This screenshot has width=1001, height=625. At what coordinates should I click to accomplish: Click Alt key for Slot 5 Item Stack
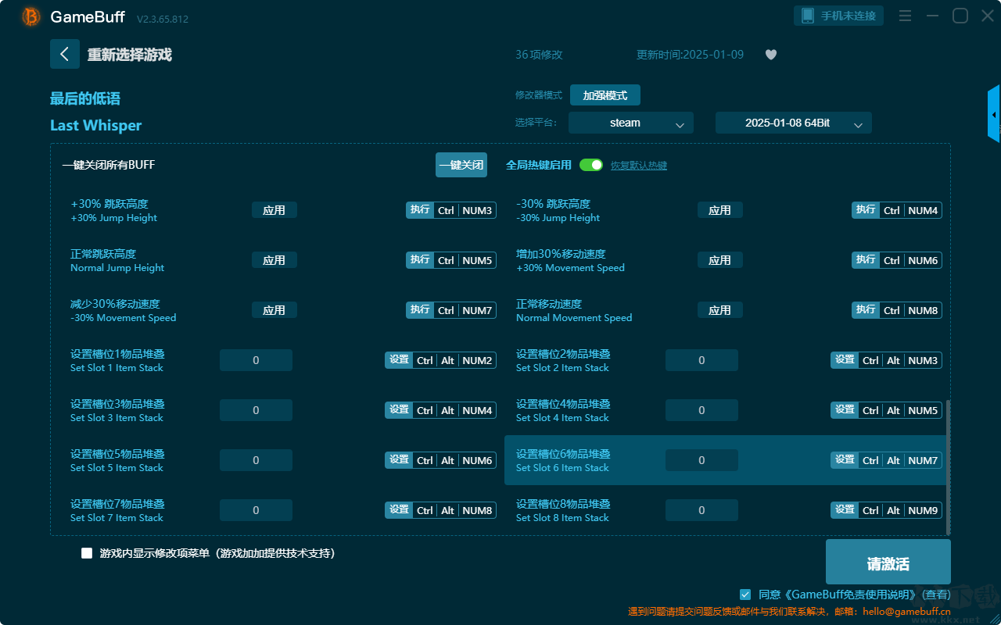pyautogui.click(x=447, y=460)
